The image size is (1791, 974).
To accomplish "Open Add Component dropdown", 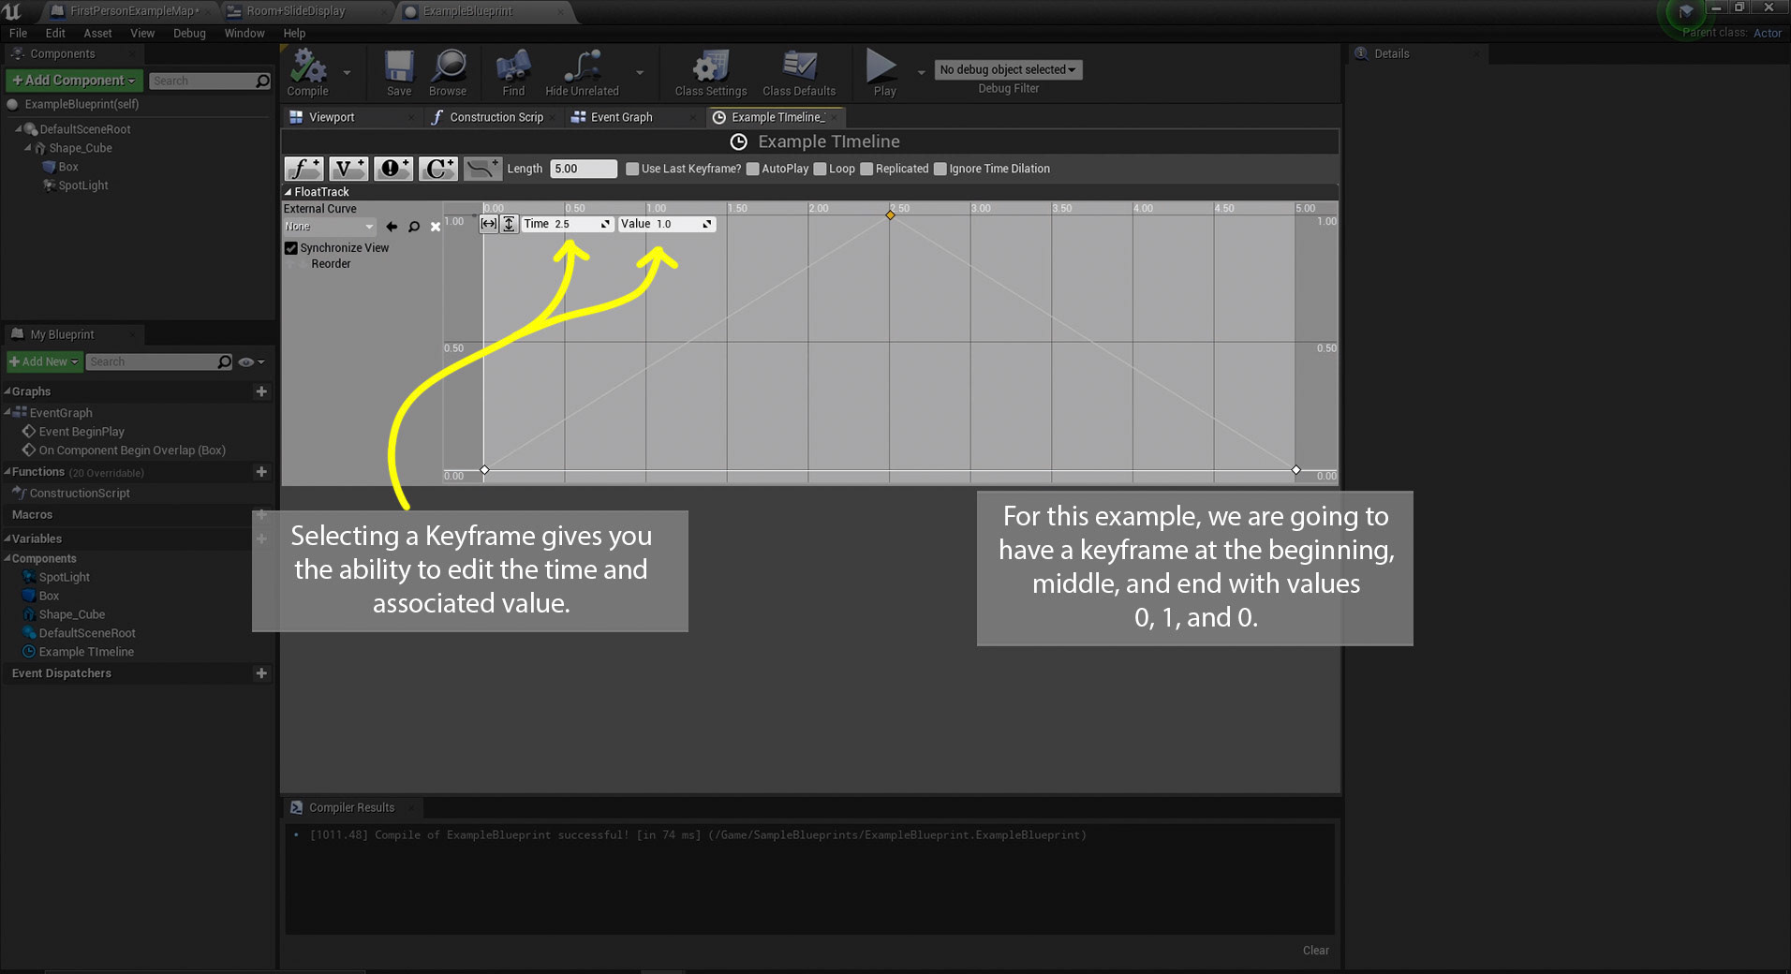I will (74, 81).
